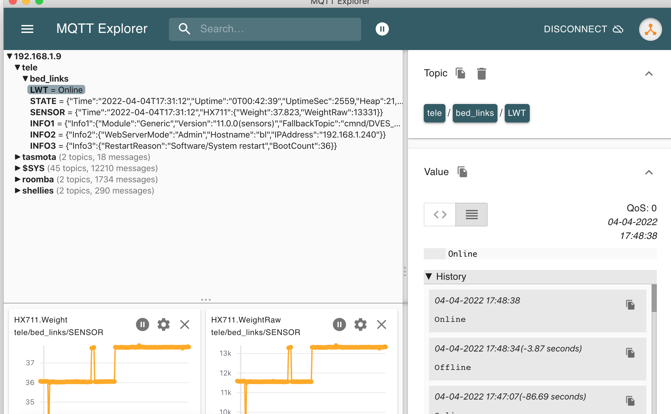Delete the selected topic with the trash icon
The image size is (671, 414).
(x=481, y=73)
